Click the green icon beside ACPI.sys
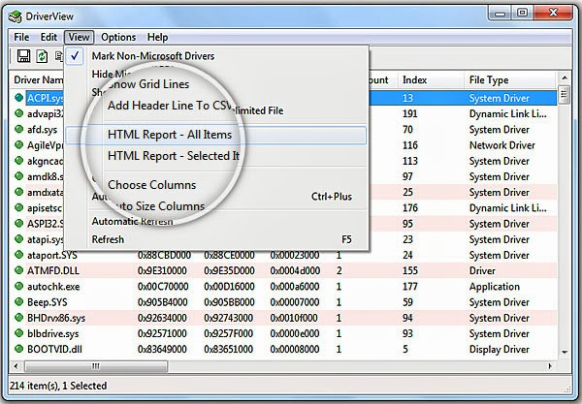Image resolution: width=582 pixels, height=404 pixels. [19, 98]
